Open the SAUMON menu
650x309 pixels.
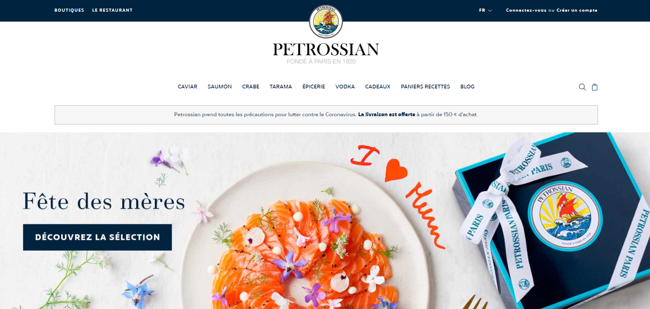coord(220,87)
